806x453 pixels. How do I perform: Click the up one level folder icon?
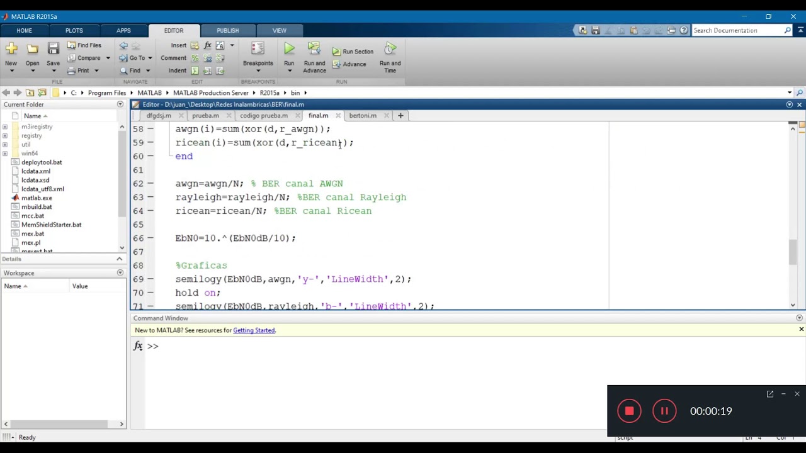(x=30, y=93)
